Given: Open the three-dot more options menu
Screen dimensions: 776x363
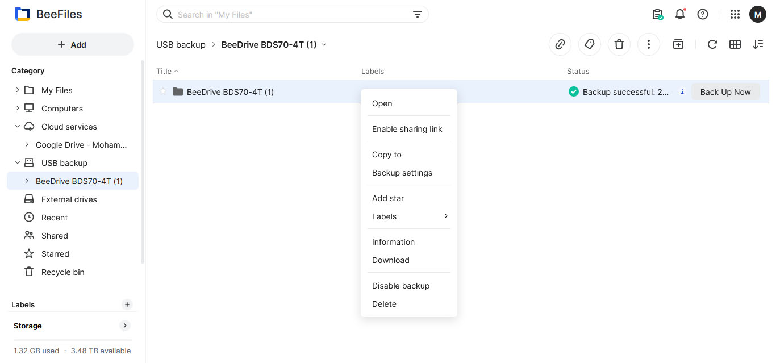Looking at the screenshot, I should [648, 44].
